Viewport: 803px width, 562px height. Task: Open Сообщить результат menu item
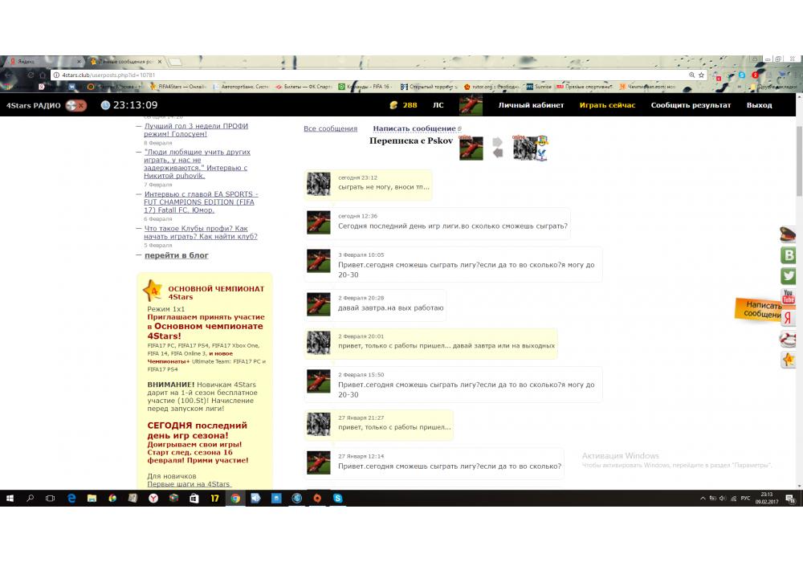tap(691, 105)
